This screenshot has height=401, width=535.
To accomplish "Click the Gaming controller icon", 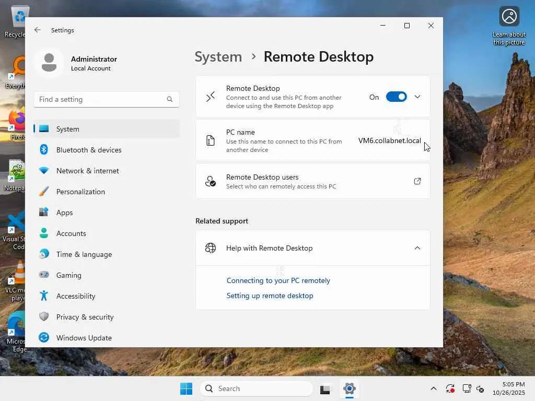I will point(44,275).
